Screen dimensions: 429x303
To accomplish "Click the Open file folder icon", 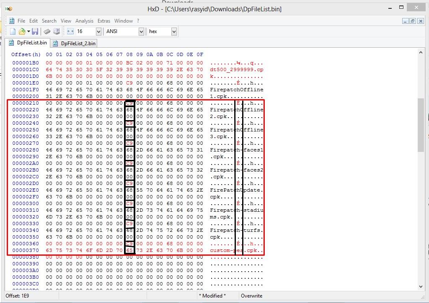I will pos(21,31).
